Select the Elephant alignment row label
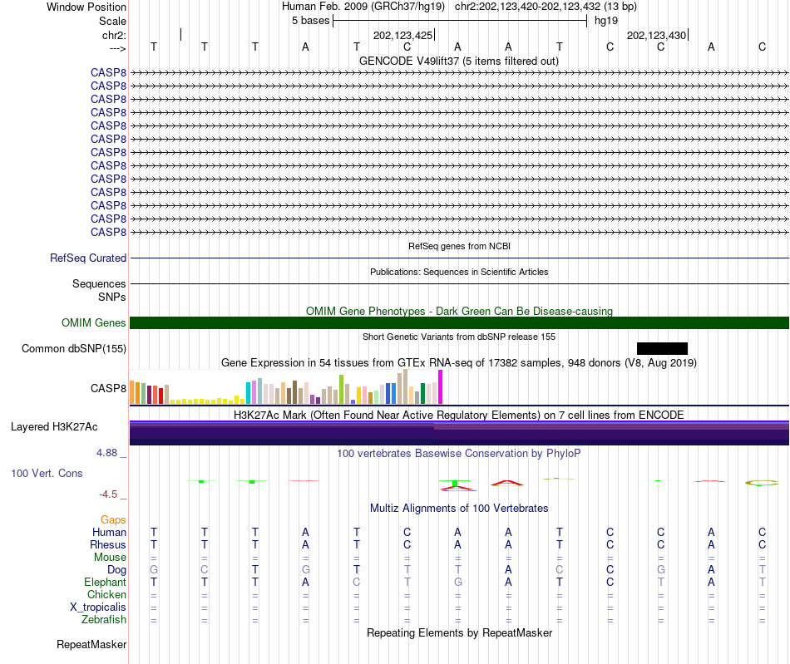 click(x=105, y=582)
